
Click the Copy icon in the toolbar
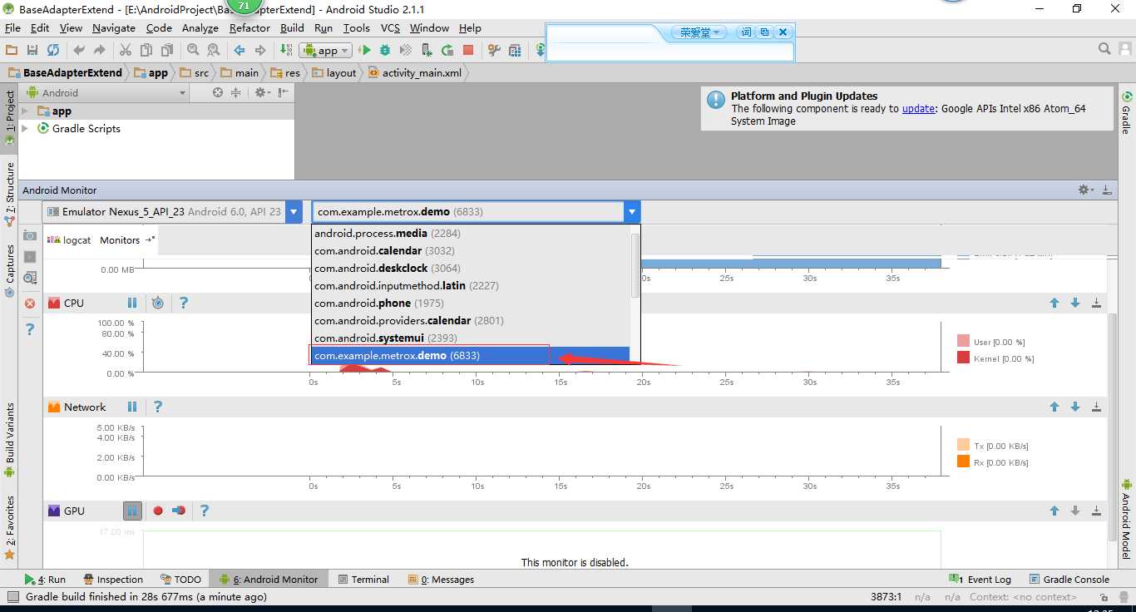146,51
